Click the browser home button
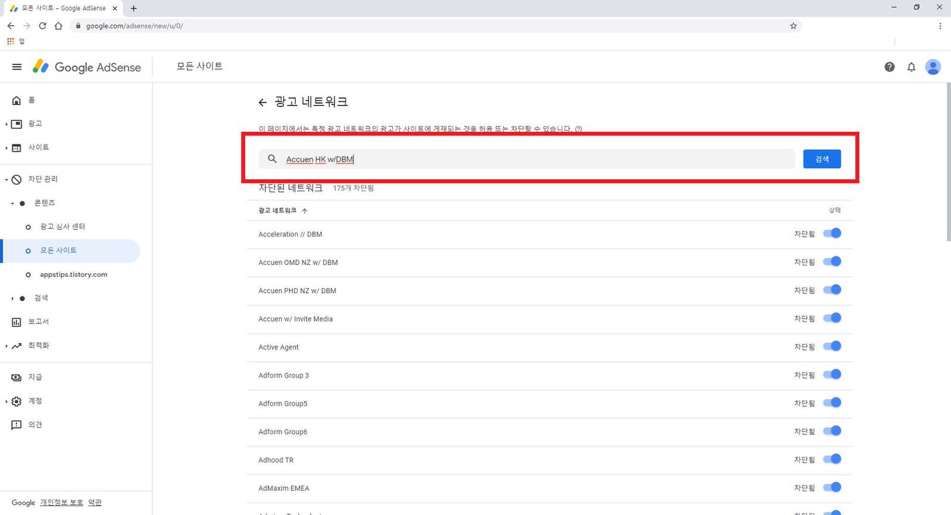 click(x=58, y=26)
